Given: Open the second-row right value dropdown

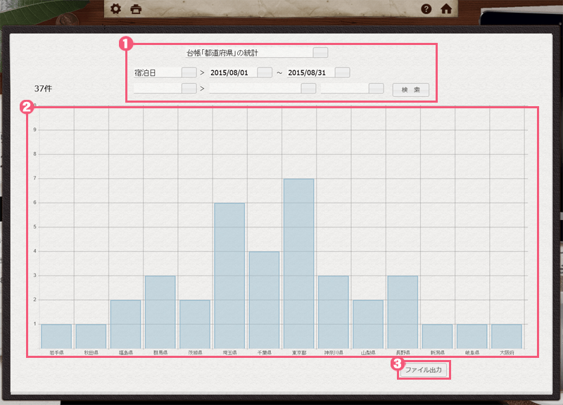Looking at the screenshot, I should (376, 89).
